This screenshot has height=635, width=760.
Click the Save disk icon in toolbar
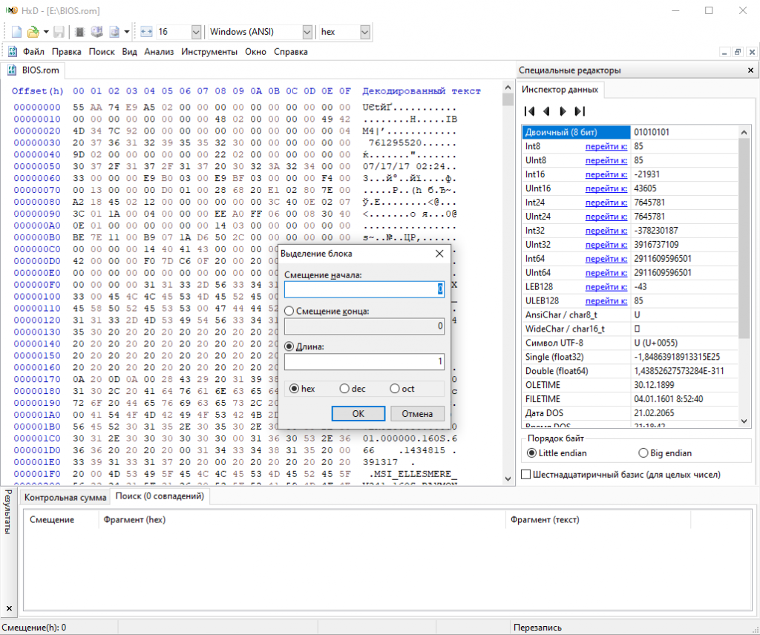pyautogui.click(x=59, y=32)
